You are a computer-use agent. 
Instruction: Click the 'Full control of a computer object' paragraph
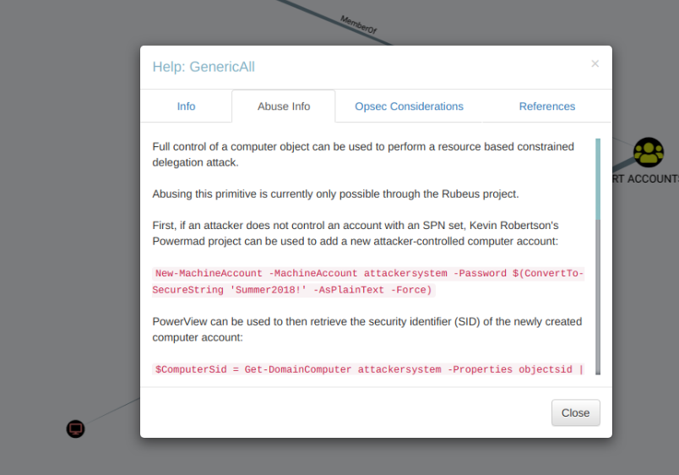(363, 155)
